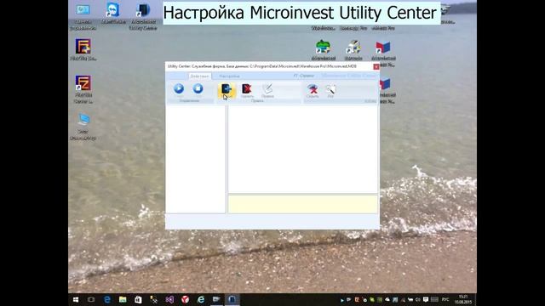The image size is (545, 306).
Task: Open Task View on taskbar
Action: 91,299
